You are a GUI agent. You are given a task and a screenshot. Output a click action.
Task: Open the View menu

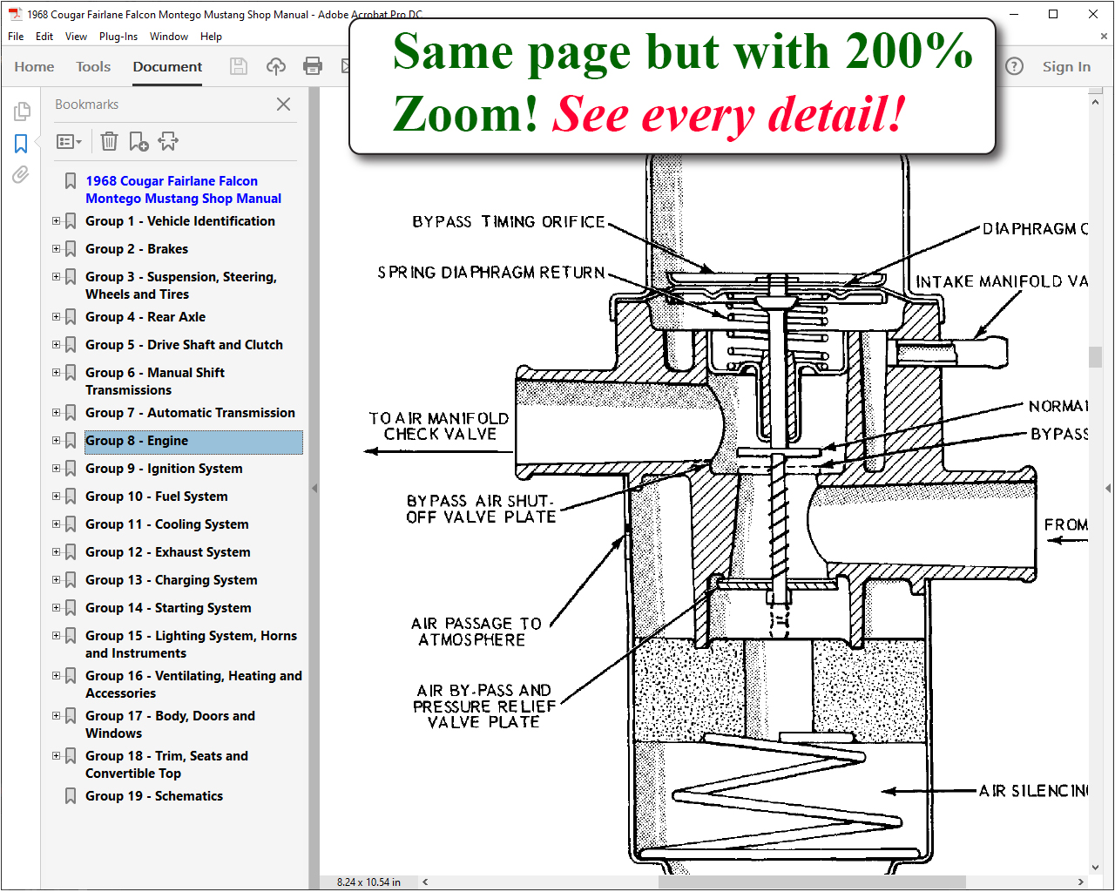(x=77, y=37)
